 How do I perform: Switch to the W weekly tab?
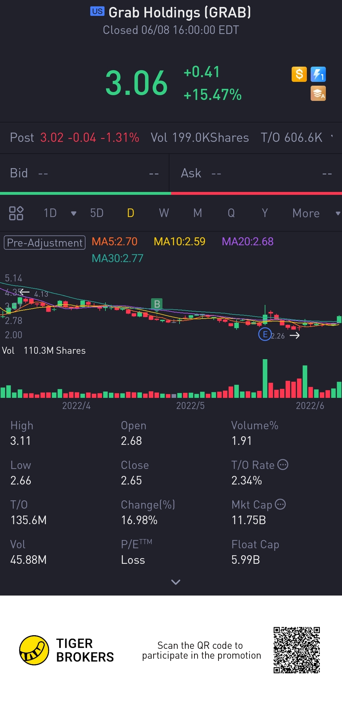pyautogui.click(x=164, y=213)
